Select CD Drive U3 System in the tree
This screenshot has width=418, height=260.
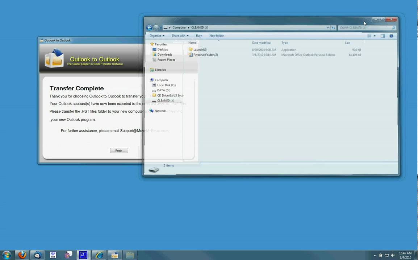coord(170,95)
